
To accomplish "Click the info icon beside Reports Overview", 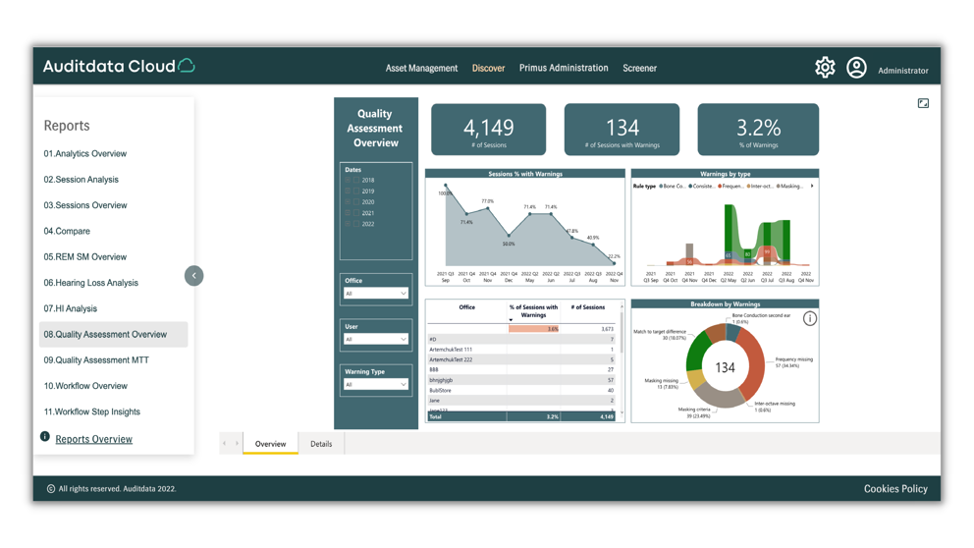I will (45, 437).
